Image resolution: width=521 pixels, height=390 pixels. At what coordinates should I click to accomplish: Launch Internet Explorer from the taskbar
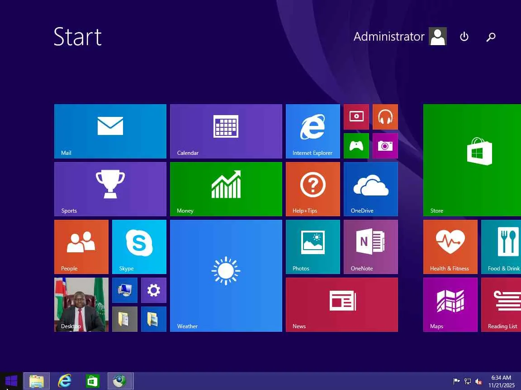click(65, 381)
